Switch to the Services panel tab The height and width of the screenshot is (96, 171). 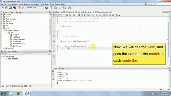point(19,12)
